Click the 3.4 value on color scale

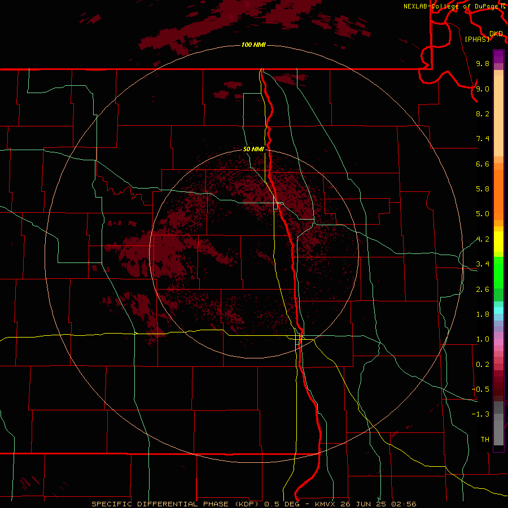coord(483,264)
